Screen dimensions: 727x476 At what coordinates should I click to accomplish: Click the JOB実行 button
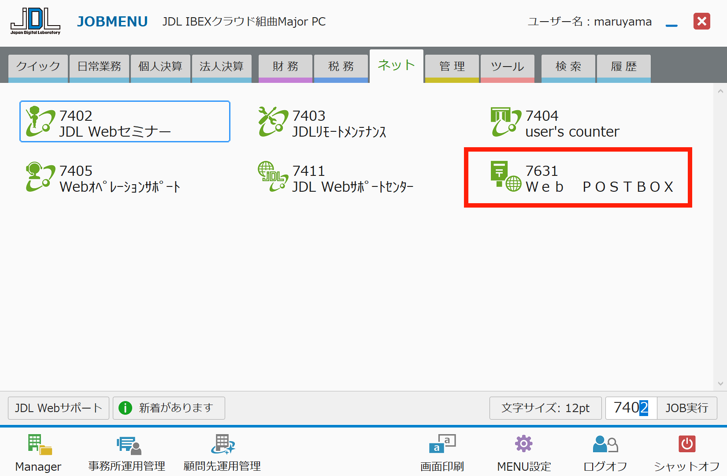pos(687,408)
